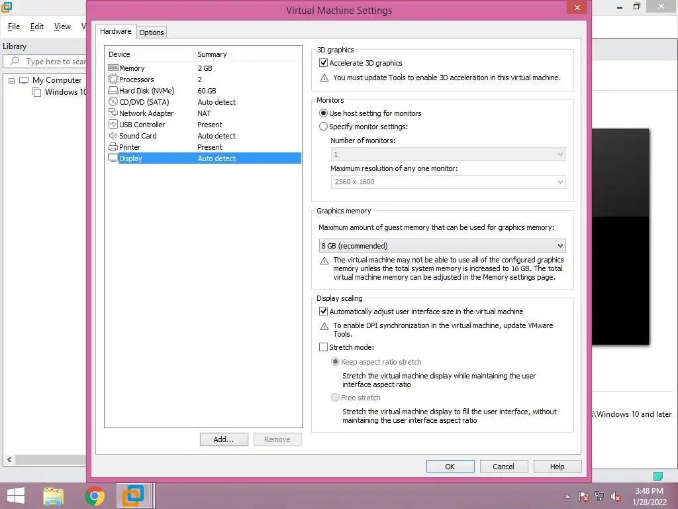The width and height of the screenshot is (678, 509).
Task: Click the Remove device button
Action: [x=277, y=439]
